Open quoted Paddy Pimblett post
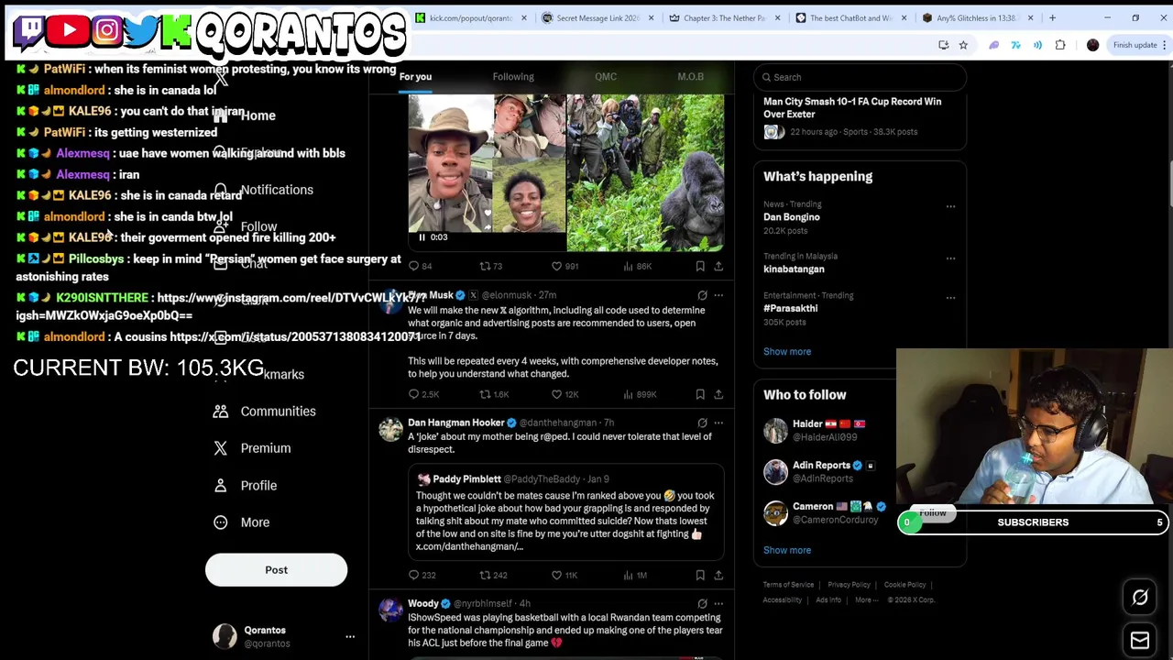 pos(565,511)
